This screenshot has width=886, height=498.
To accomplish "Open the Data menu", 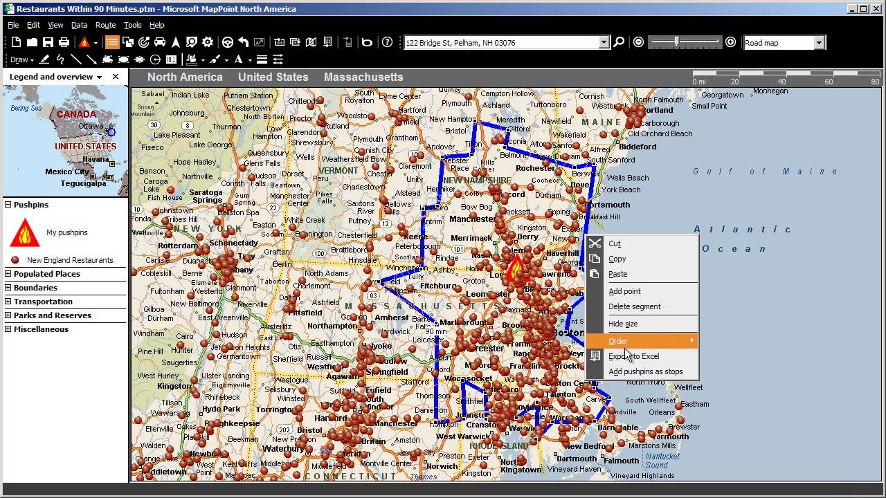I will click(x=79, y=25).
